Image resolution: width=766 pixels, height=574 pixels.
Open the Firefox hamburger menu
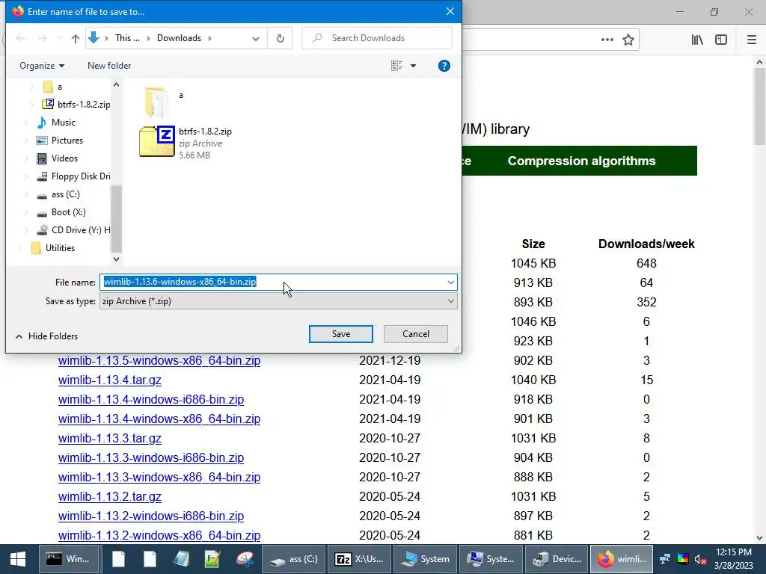click(752, 40)
